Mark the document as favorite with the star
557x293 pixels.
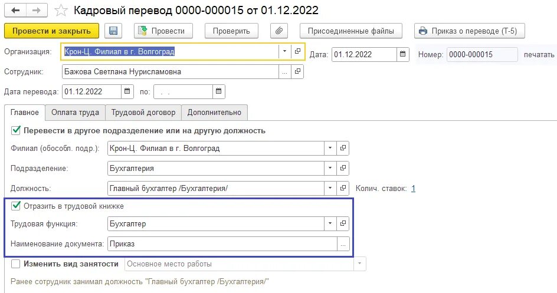click(61, 11)
